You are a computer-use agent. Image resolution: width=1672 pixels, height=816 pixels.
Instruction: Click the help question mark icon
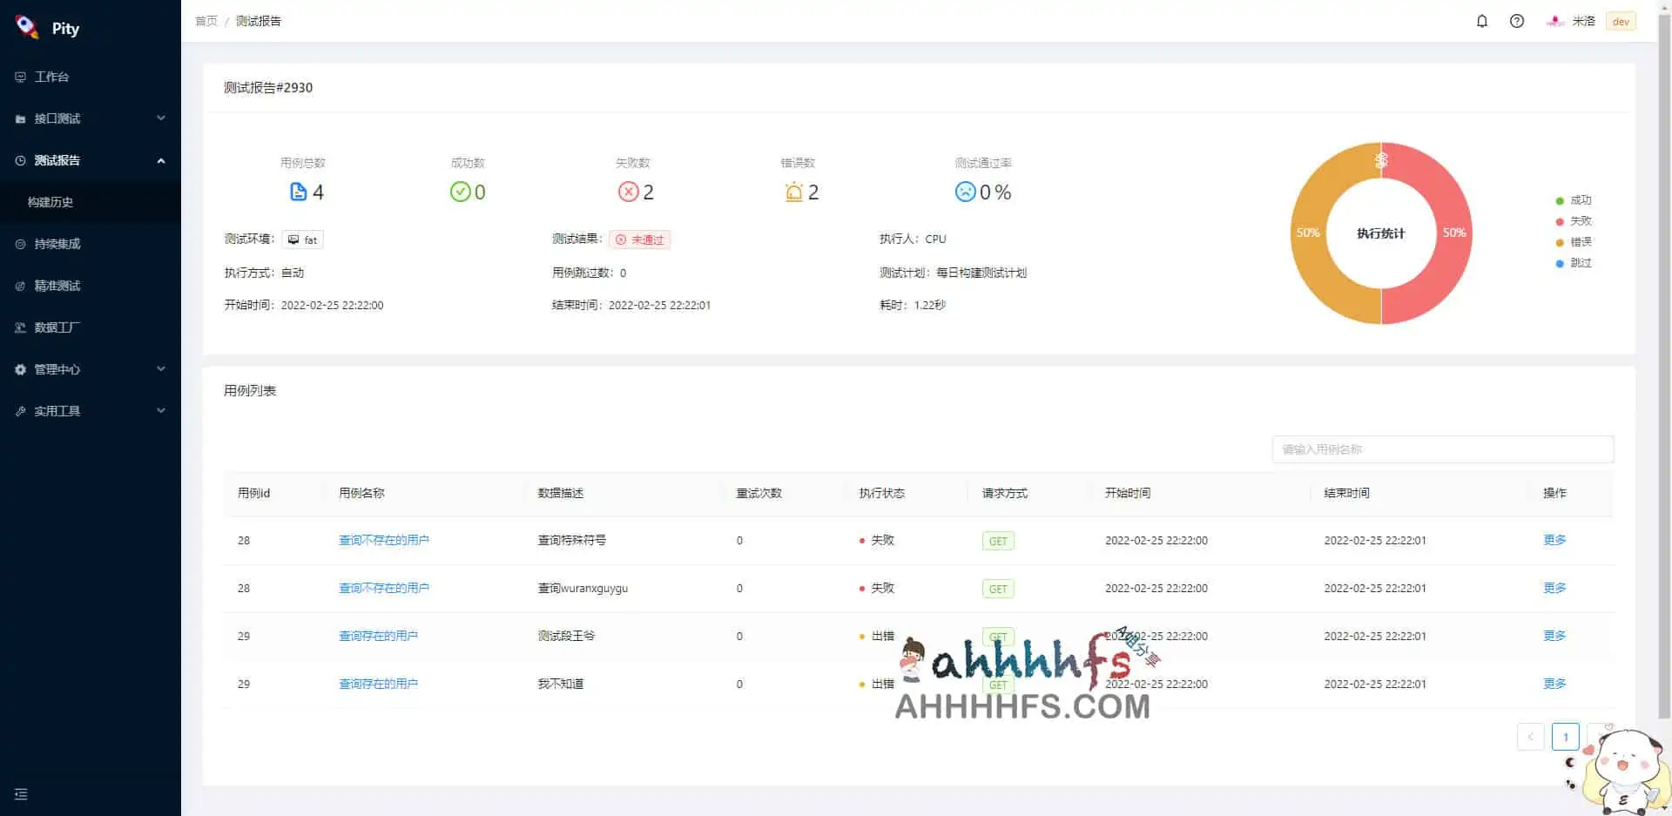pyautogui.click(x=1516, y=21)
